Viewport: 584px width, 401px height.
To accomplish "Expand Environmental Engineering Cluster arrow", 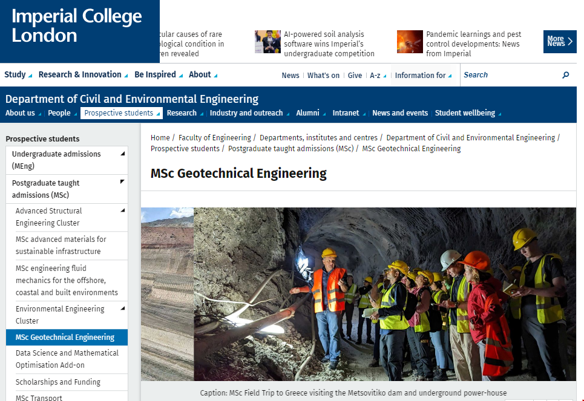I will click(x=123, y=308).
